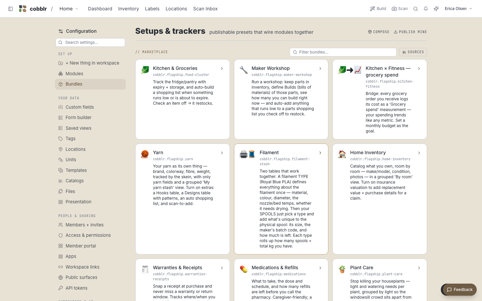Expand the Warranties & Receipts bundle chevron

point(222,268)
